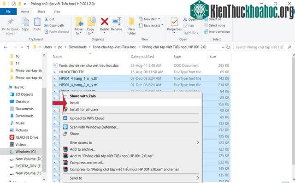This screenshot has width=295, height=183.
Task: Click Downloads in address breadcrumb
Action: [77, 47]
